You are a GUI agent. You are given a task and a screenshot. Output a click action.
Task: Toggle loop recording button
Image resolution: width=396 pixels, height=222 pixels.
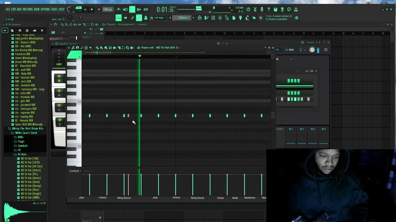[146, 9]
